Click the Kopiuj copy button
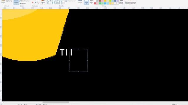Image resolution: width=188 pixels, height=105 pixels. (9, 1)
